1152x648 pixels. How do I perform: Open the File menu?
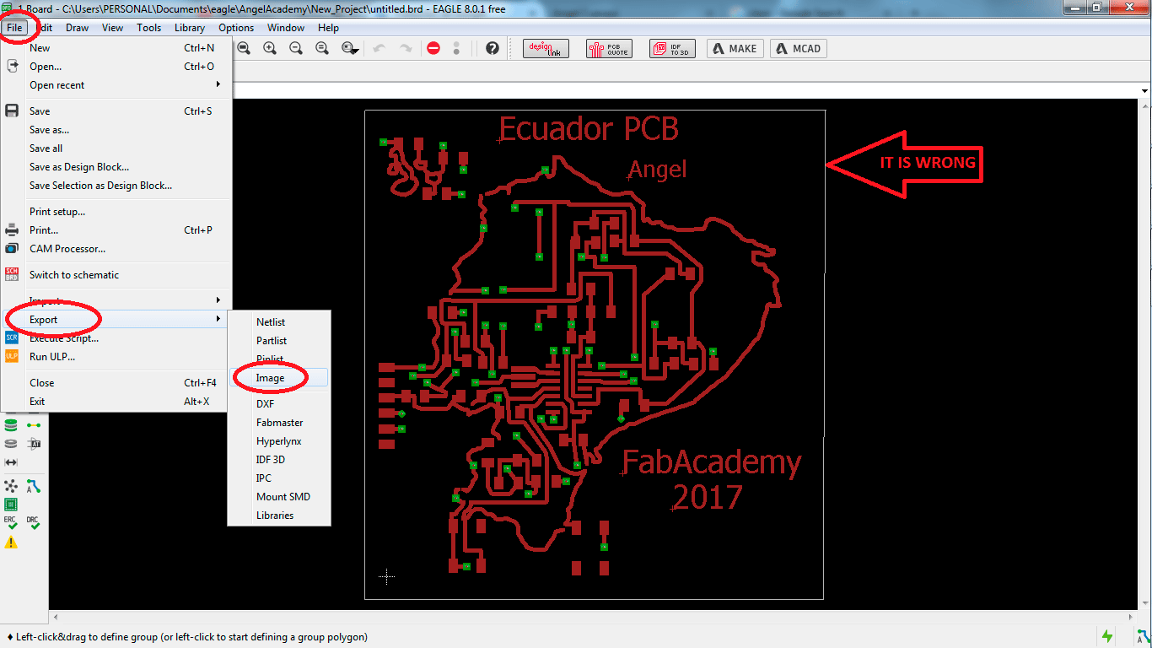point(15,28)
